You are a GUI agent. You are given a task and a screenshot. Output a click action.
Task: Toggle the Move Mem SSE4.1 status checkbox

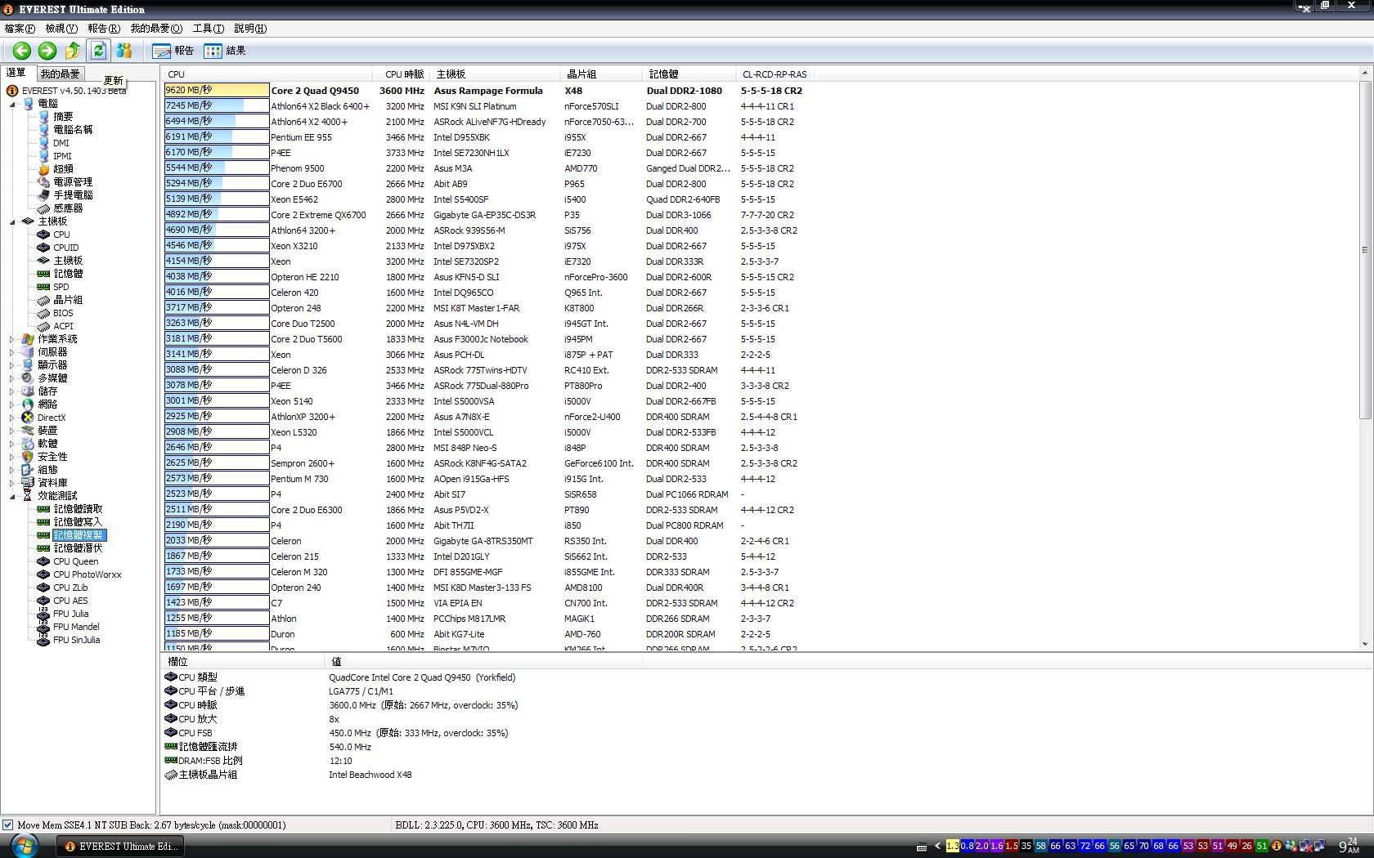[7, 825]
